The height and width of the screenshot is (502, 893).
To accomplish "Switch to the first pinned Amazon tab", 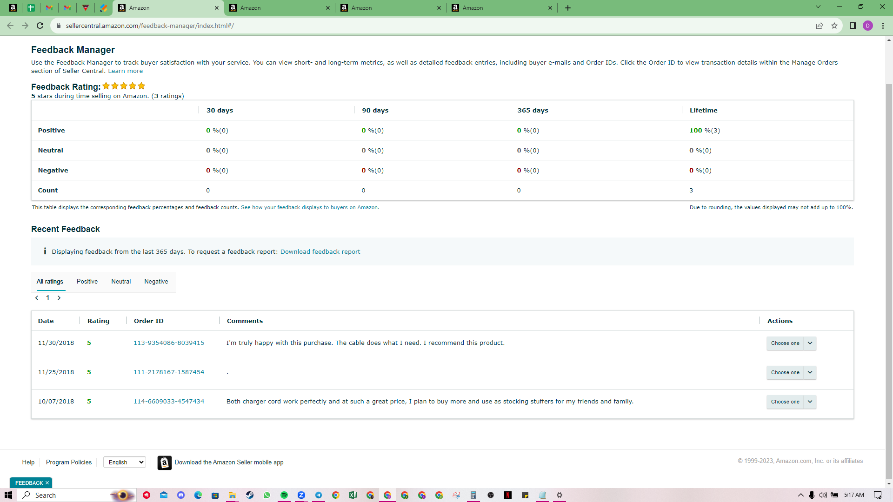I will 13,8.
